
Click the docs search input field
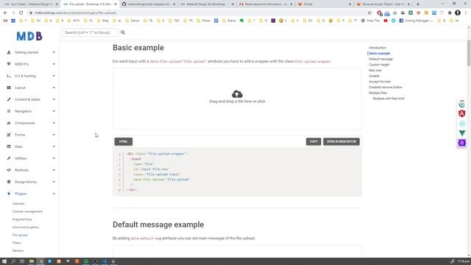90,32
